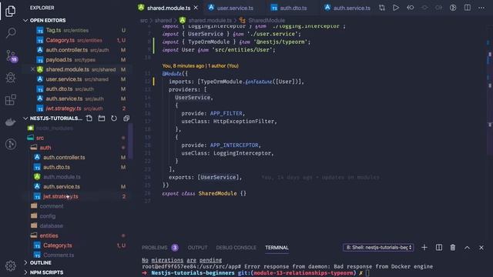Image resolution: width=493 pixels, height=277 pixels.
Task: Click the GitLens author code lens
Action: click(200, 65)
